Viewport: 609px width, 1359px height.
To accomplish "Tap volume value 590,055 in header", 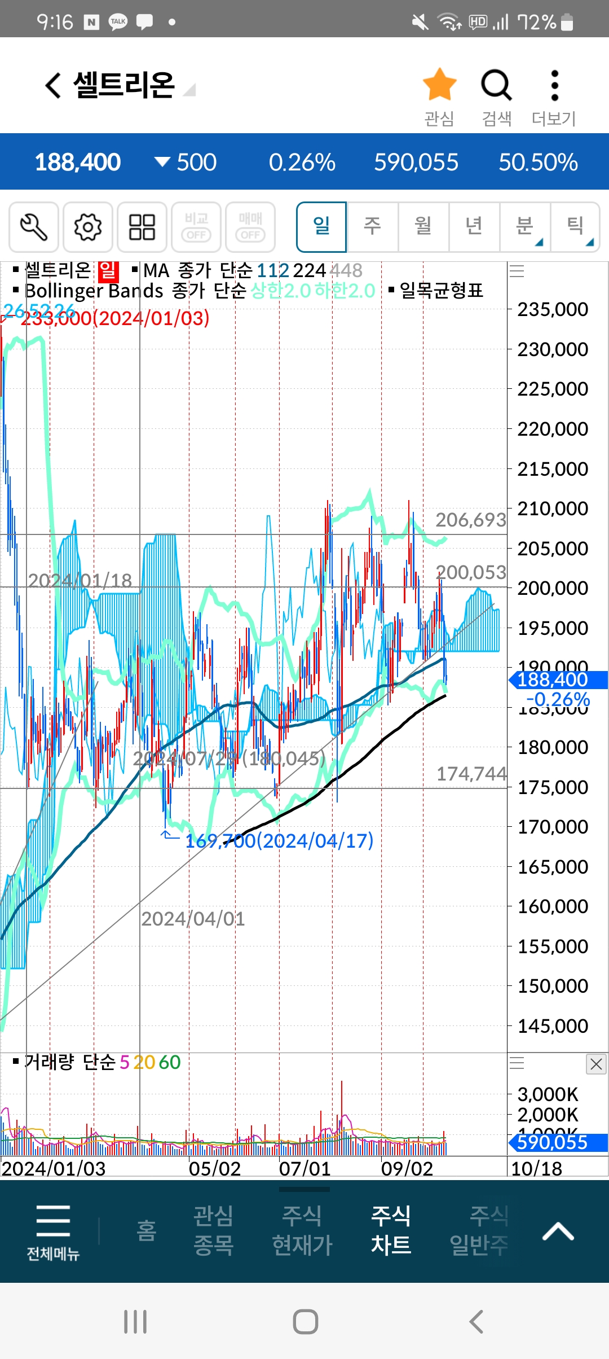I will (x=416, y=163).
